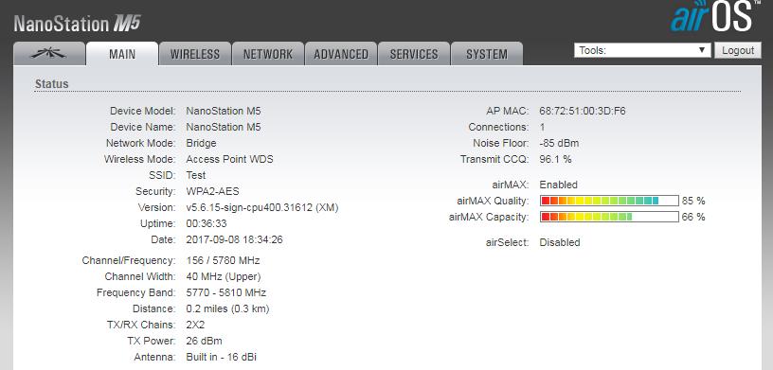
Task: Click the Logout button
Action: click(x=738, y=50)
